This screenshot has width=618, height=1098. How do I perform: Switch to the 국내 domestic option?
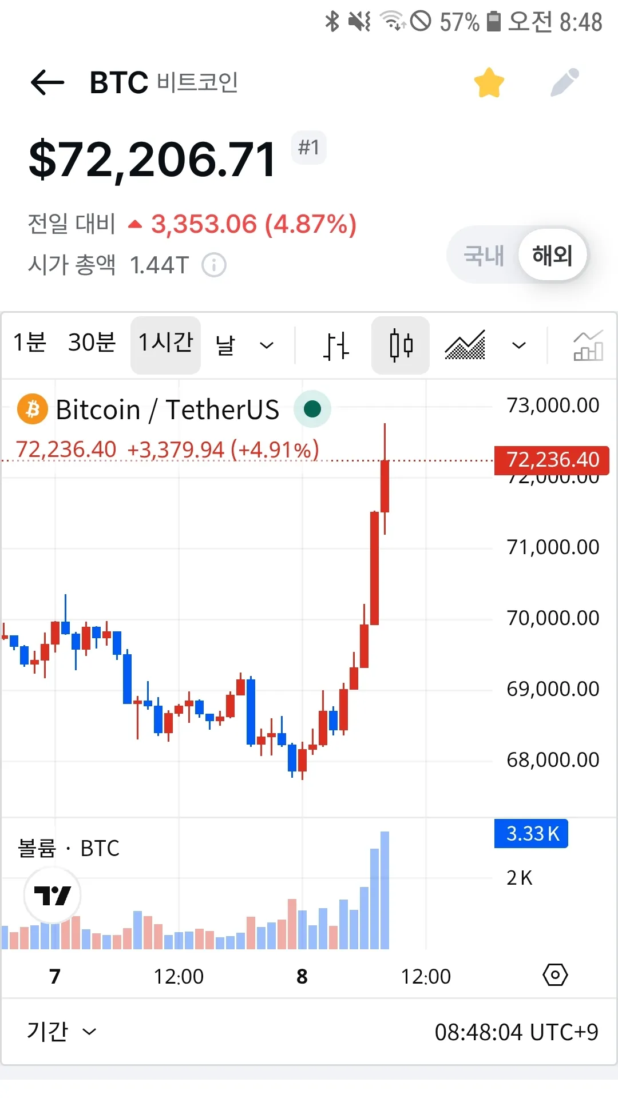click(484, 255)
